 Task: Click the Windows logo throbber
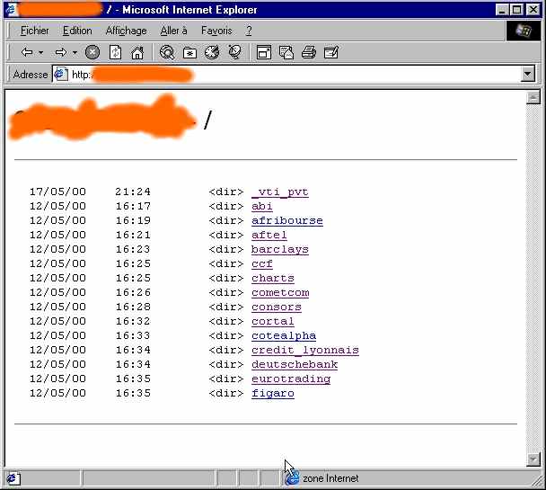(x=523, y=31)
